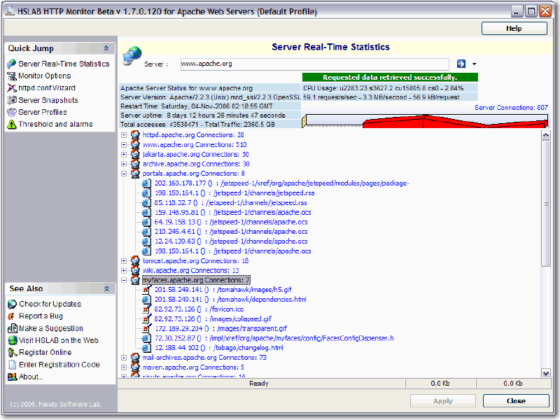
Task: Expand the www.apache.org Connections node
Action: tap(124, 145)
